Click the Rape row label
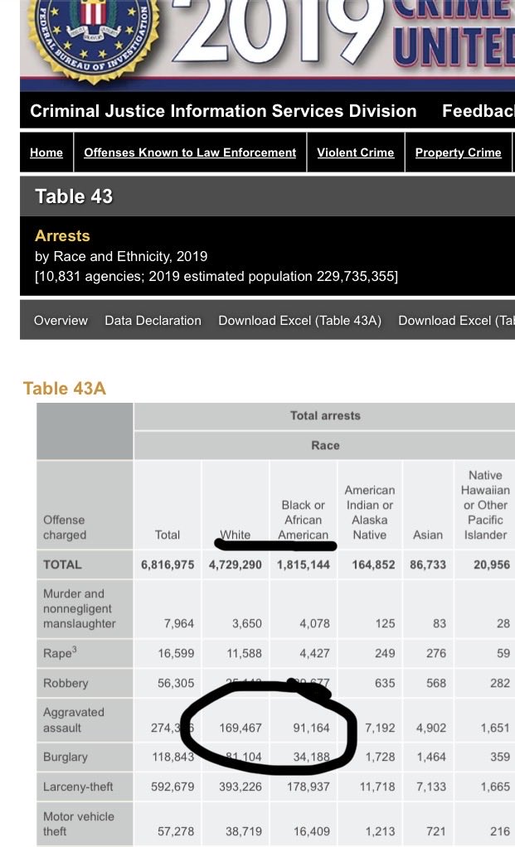The height and width of the screenshot is (847, 515). click(60, 652)
